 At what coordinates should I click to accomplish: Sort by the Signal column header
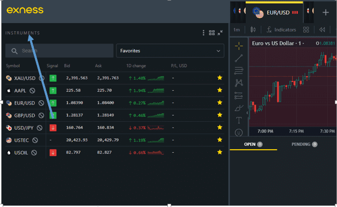(x=52, y=66)
